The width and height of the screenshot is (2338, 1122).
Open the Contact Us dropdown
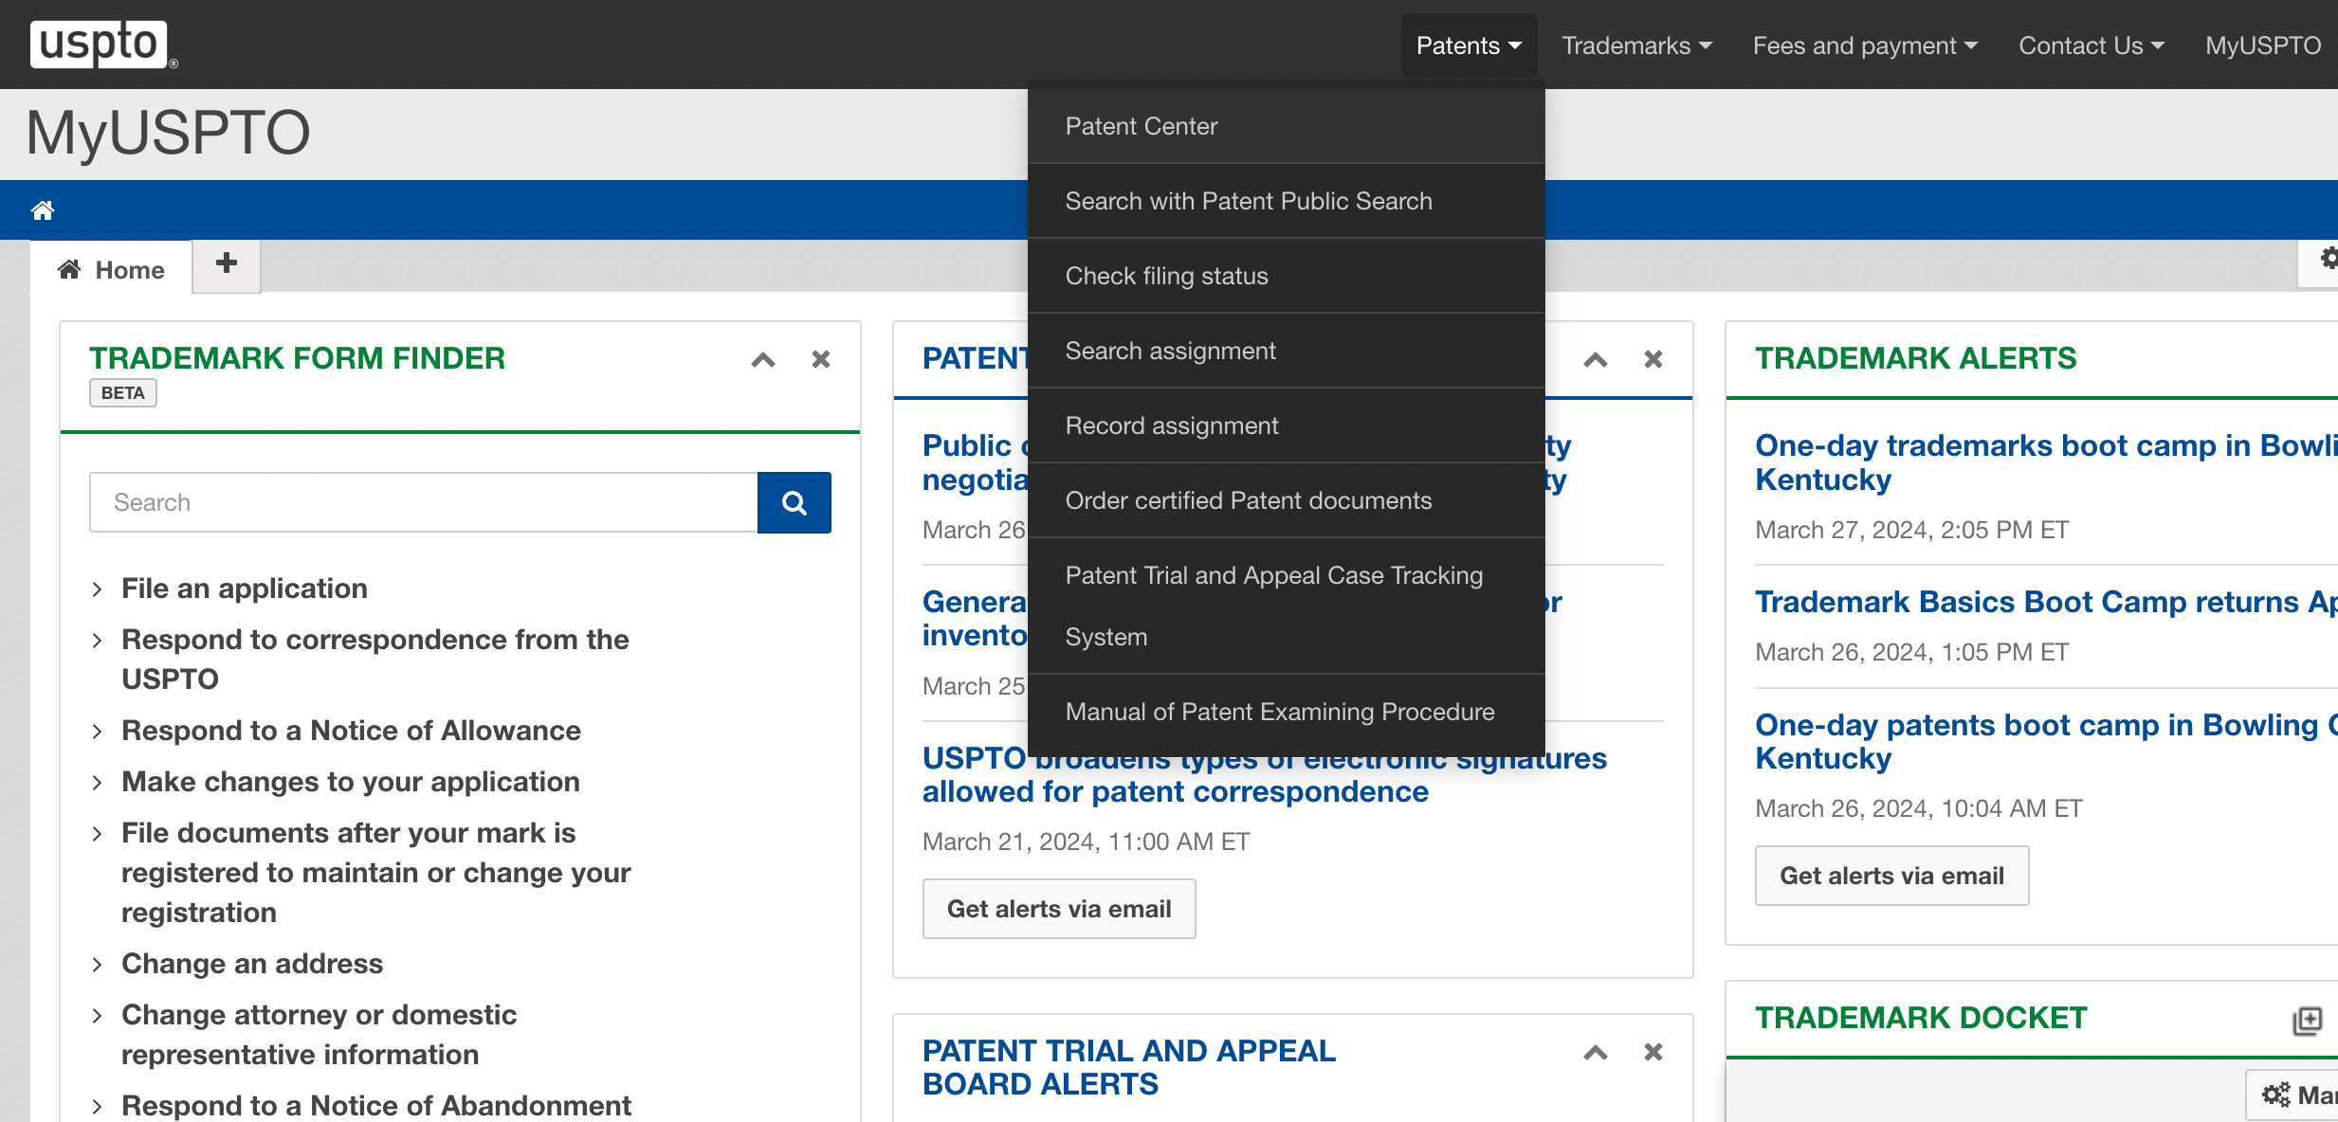tap(2091, 45)
